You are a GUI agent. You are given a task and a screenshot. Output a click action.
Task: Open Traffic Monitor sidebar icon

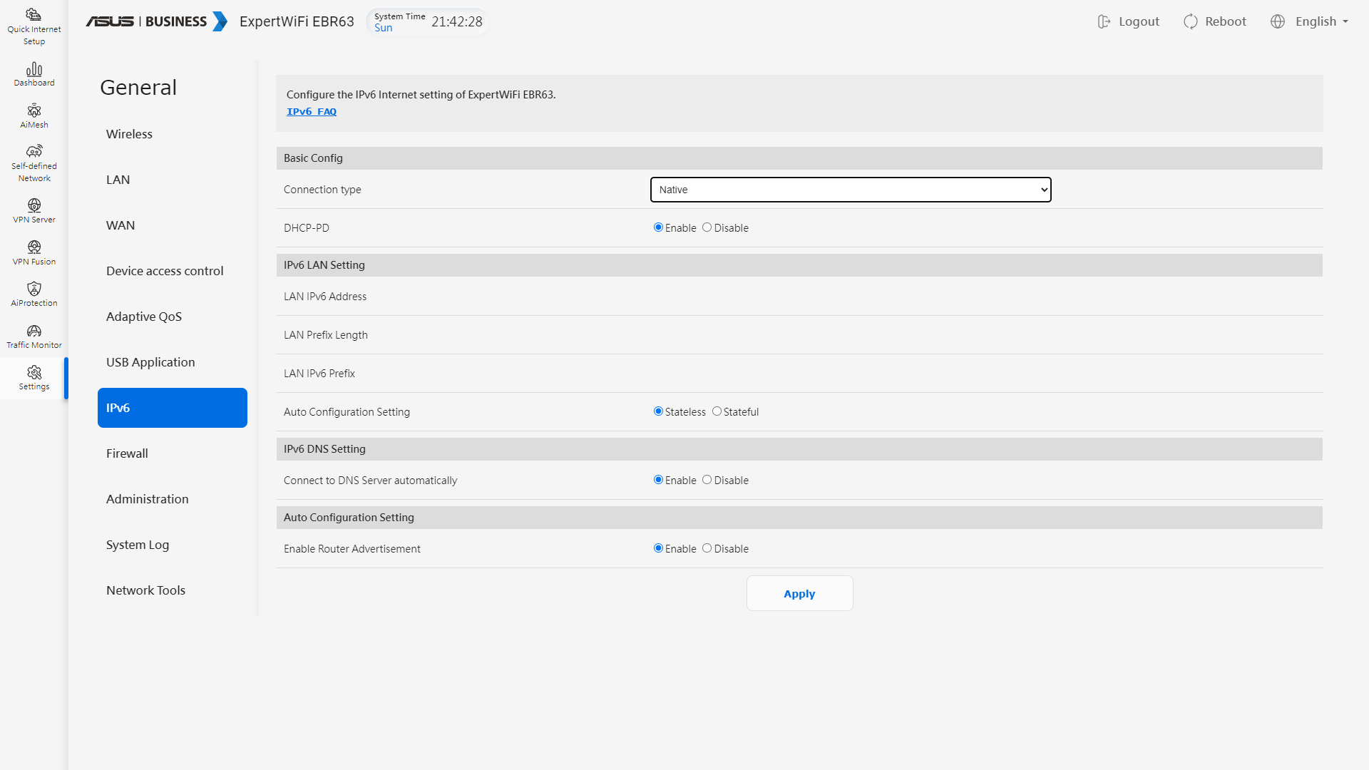tap(34, 332)
